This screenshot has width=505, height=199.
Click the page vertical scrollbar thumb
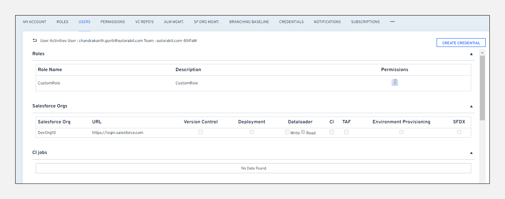pyautogui.click(x=482, y=88)
